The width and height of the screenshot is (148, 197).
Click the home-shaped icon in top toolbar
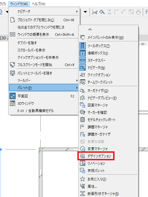pyautogui.click(x=138, y=12)
